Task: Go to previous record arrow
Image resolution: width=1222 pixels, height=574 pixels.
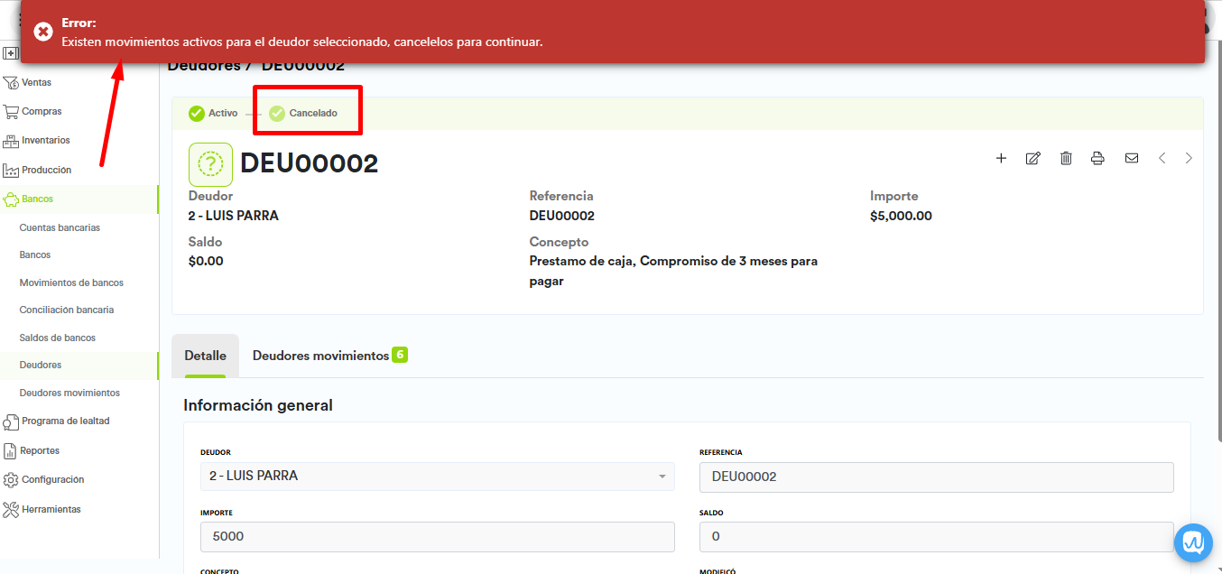Action: click(1162, 158)
